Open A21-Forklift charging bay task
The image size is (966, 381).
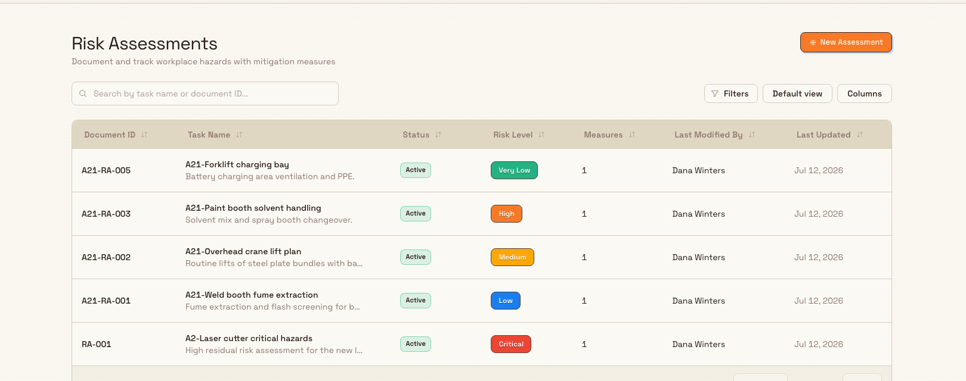click(237, 164)
